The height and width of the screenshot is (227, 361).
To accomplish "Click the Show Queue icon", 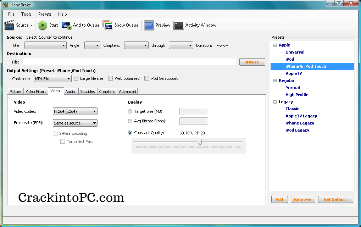I will click(108, 25).
